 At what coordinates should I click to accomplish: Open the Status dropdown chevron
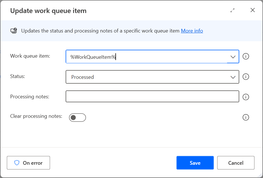[233, 77]
